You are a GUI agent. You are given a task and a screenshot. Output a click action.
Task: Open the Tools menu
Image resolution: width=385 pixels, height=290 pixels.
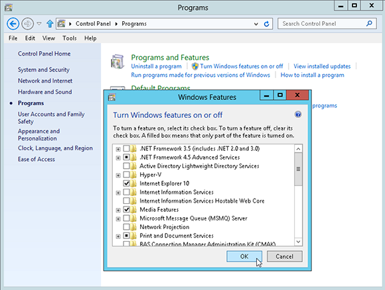(70, 38)
